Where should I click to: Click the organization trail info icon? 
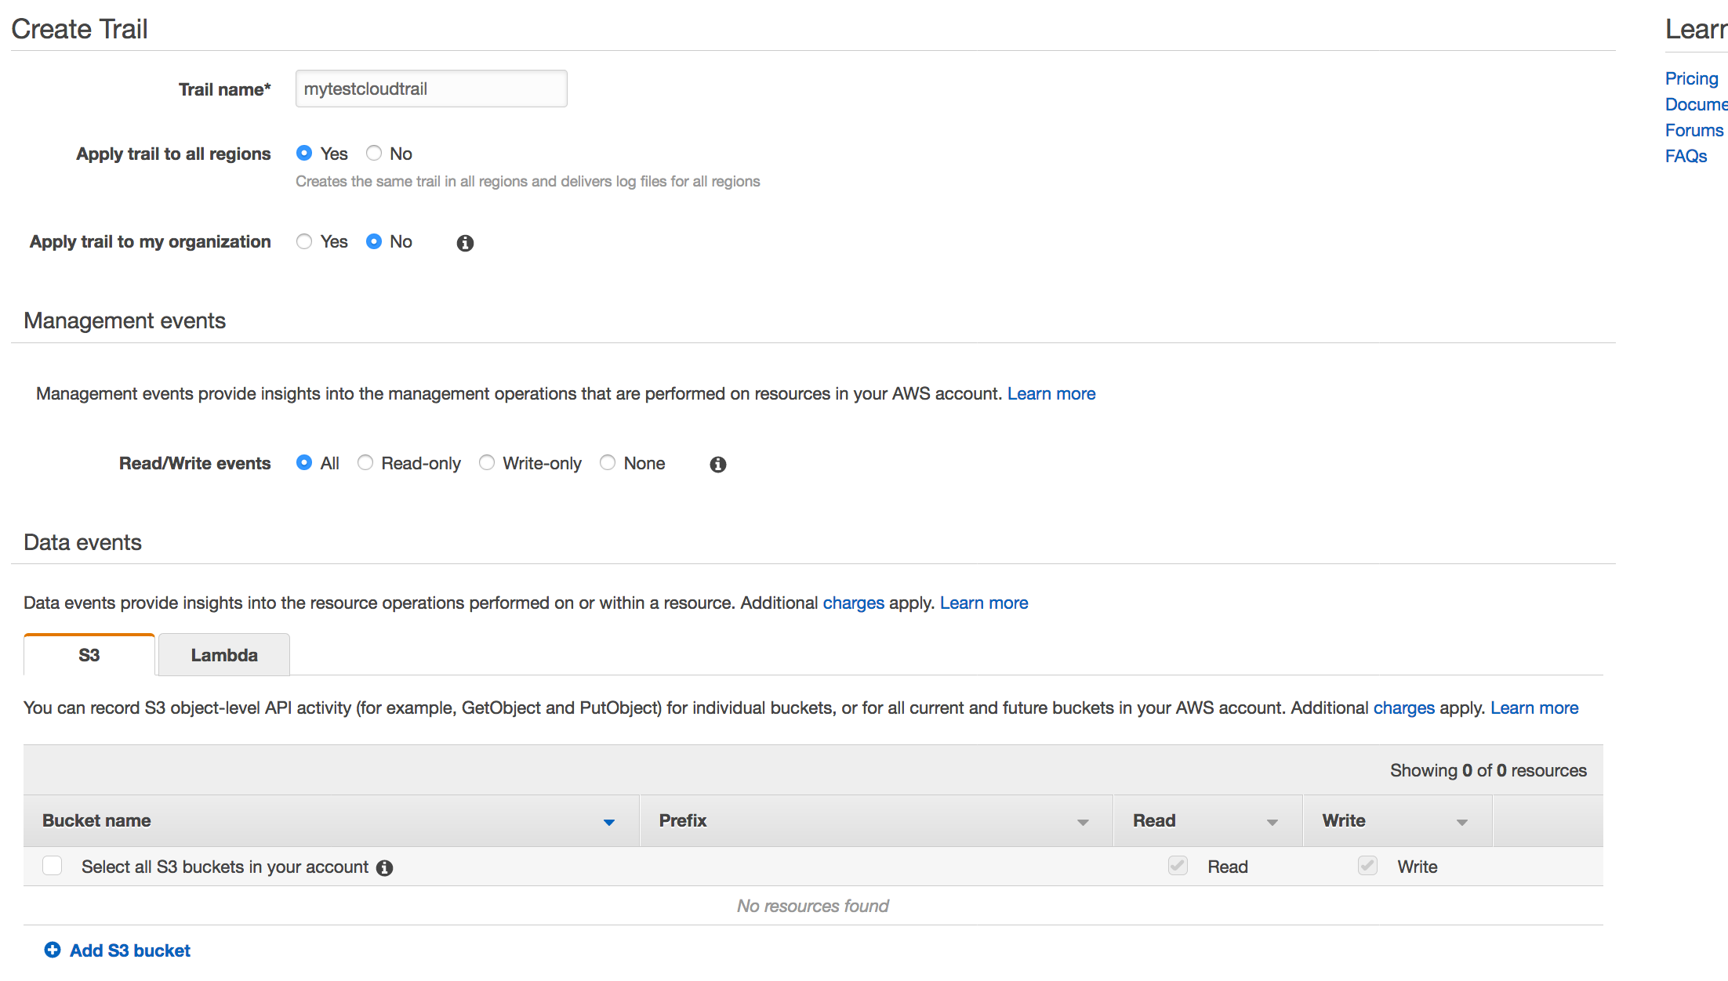pos(465,243)
